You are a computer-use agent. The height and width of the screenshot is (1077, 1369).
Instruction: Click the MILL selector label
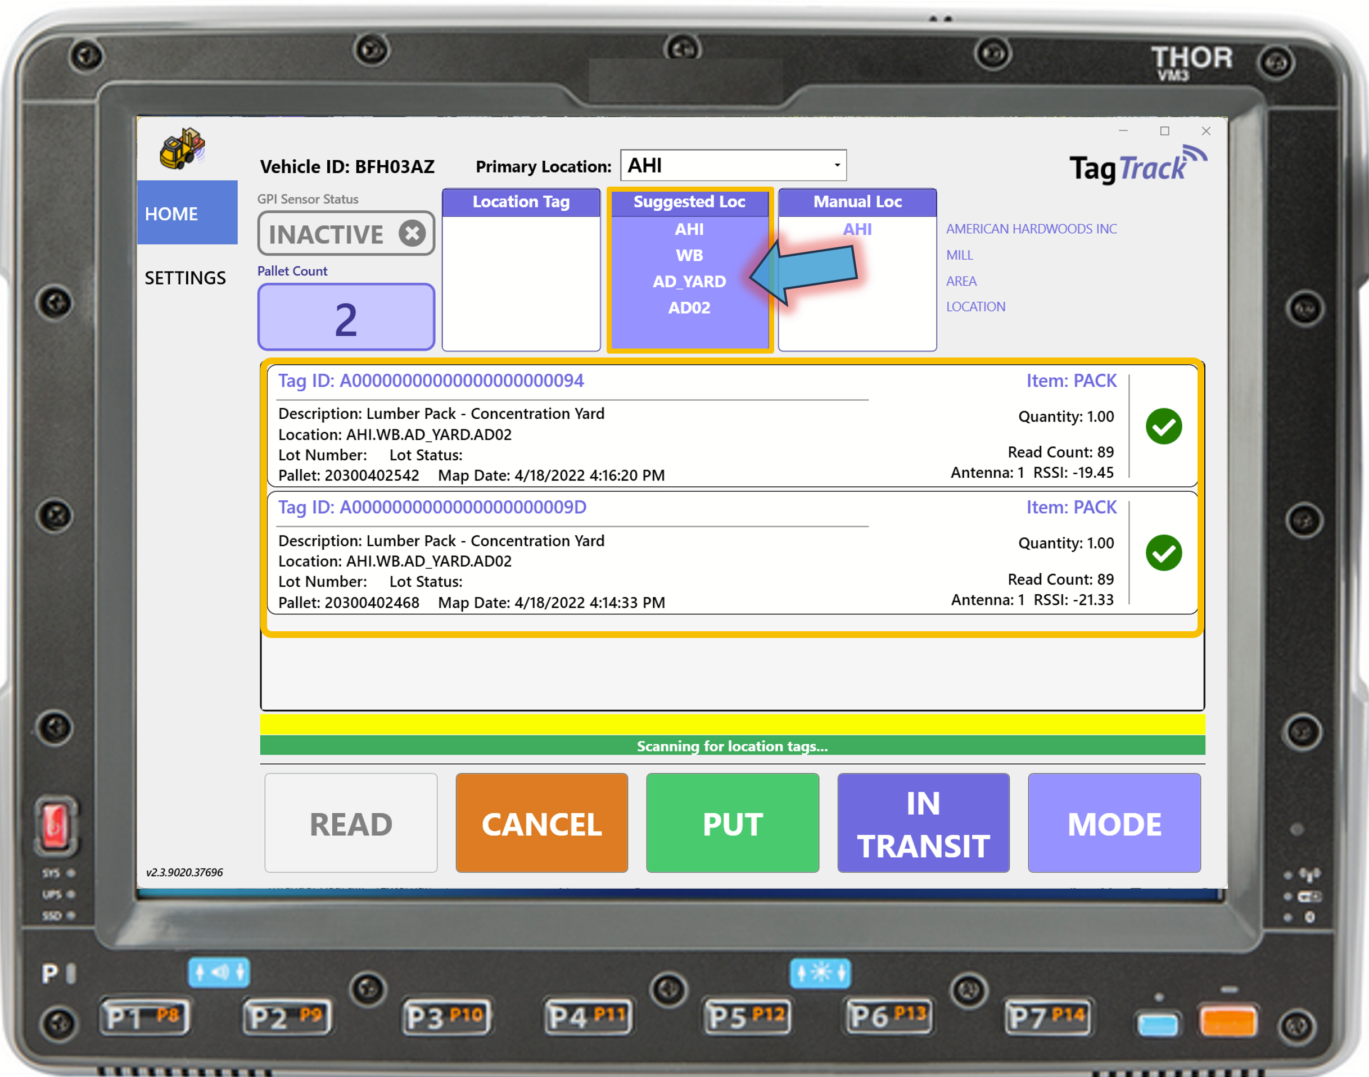click(959, 255)
